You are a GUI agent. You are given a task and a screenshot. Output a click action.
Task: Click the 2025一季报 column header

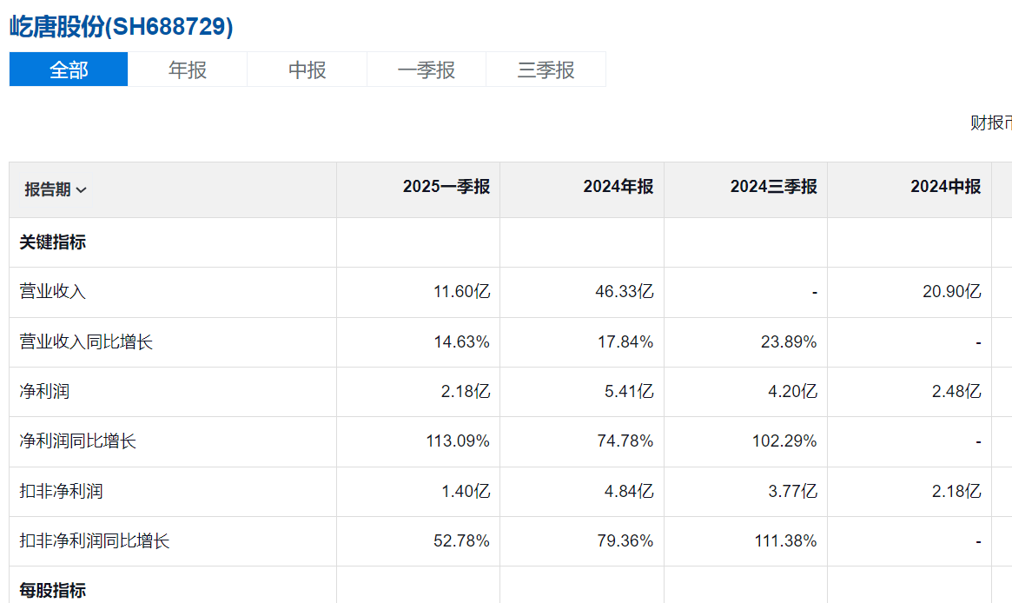point(446,187)
